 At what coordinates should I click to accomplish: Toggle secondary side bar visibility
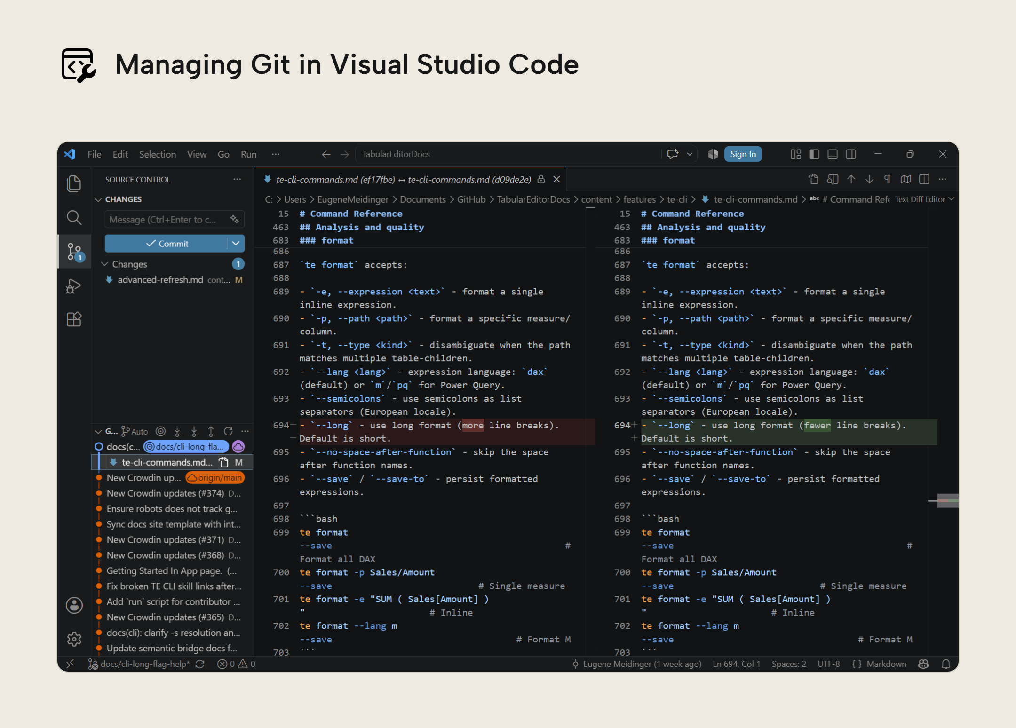click(x=851, y=154)
